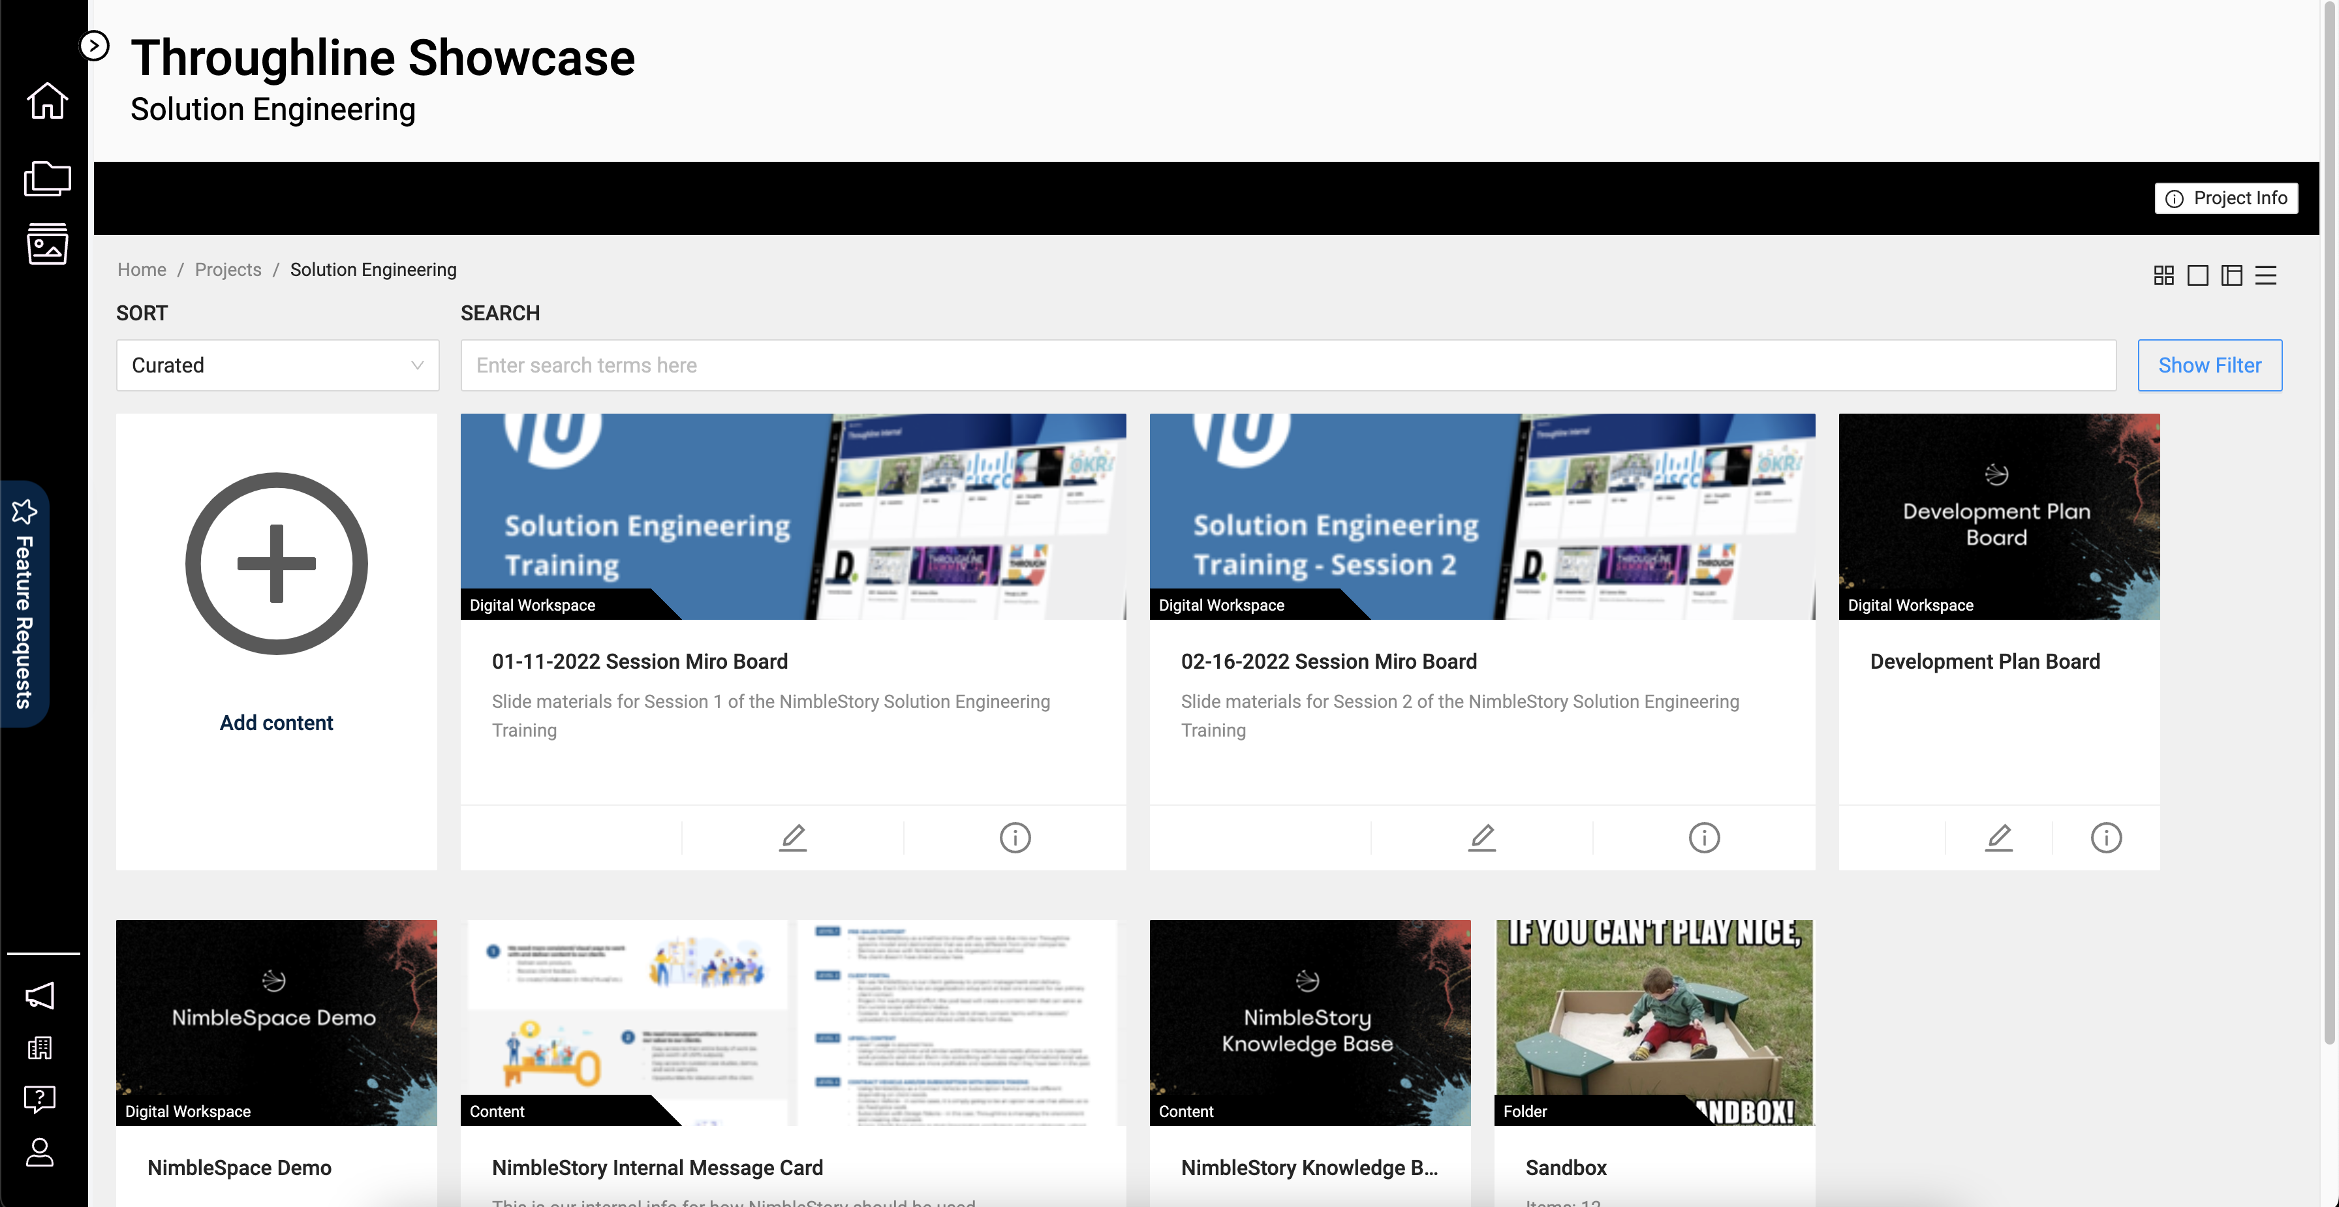Viewport: 2339px width, 1207px height.
Task: Click the split layout view icon
Action: (x=2233, y=275)
